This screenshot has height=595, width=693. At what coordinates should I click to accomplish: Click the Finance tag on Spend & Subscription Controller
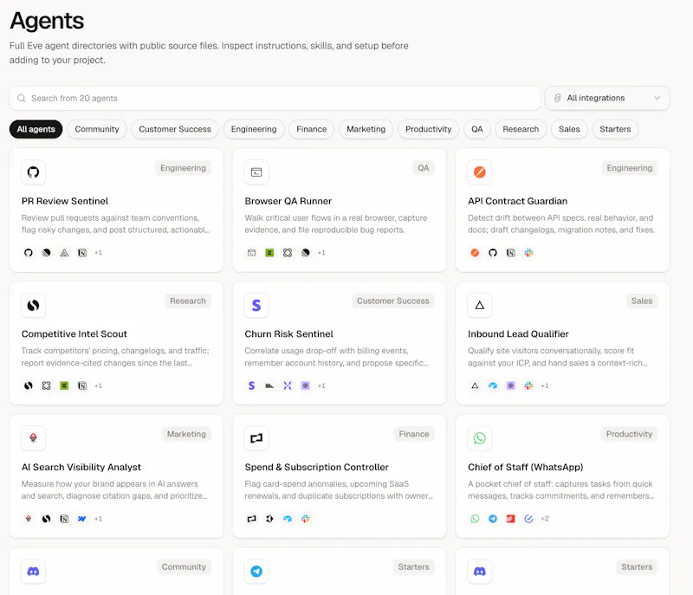tap(414, 434)
